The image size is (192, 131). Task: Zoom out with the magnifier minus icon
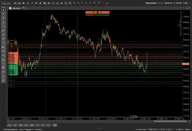(32, 3)
